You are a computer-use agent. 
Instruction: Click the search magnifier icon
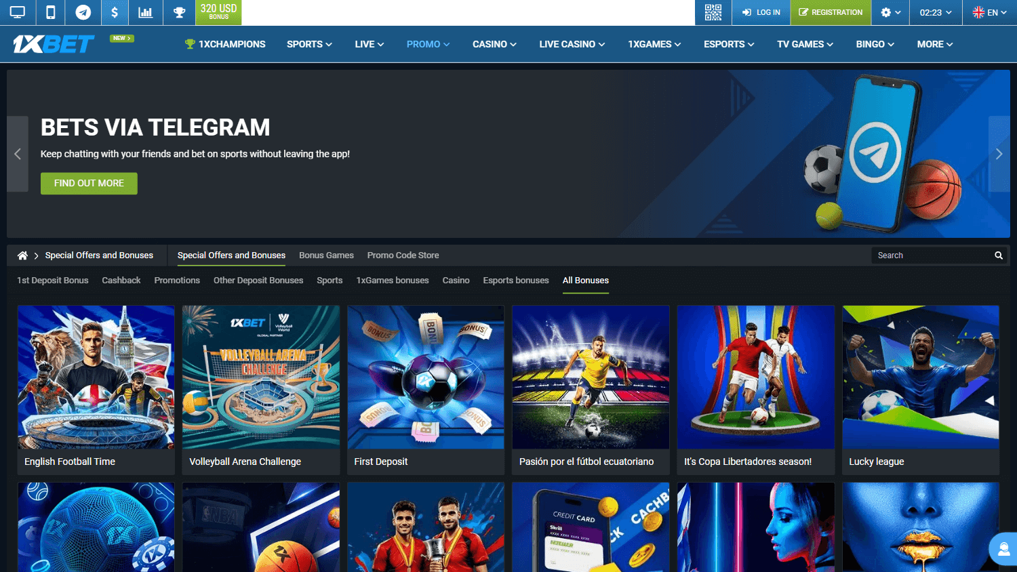pos(999,256)
